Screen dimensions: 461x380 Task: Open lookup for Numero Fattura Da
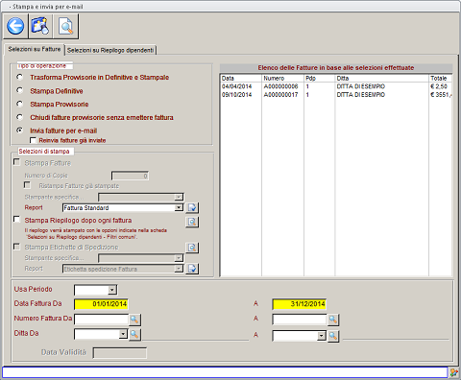[134, 320]
